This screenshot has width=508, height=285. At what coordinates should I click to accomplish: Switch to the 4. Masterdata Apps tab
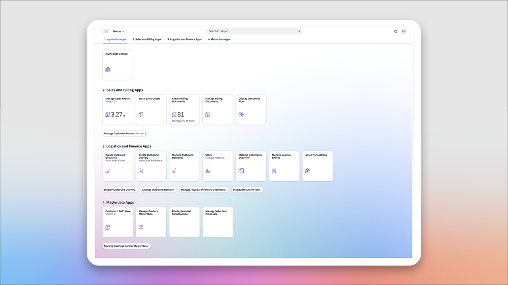219,40
